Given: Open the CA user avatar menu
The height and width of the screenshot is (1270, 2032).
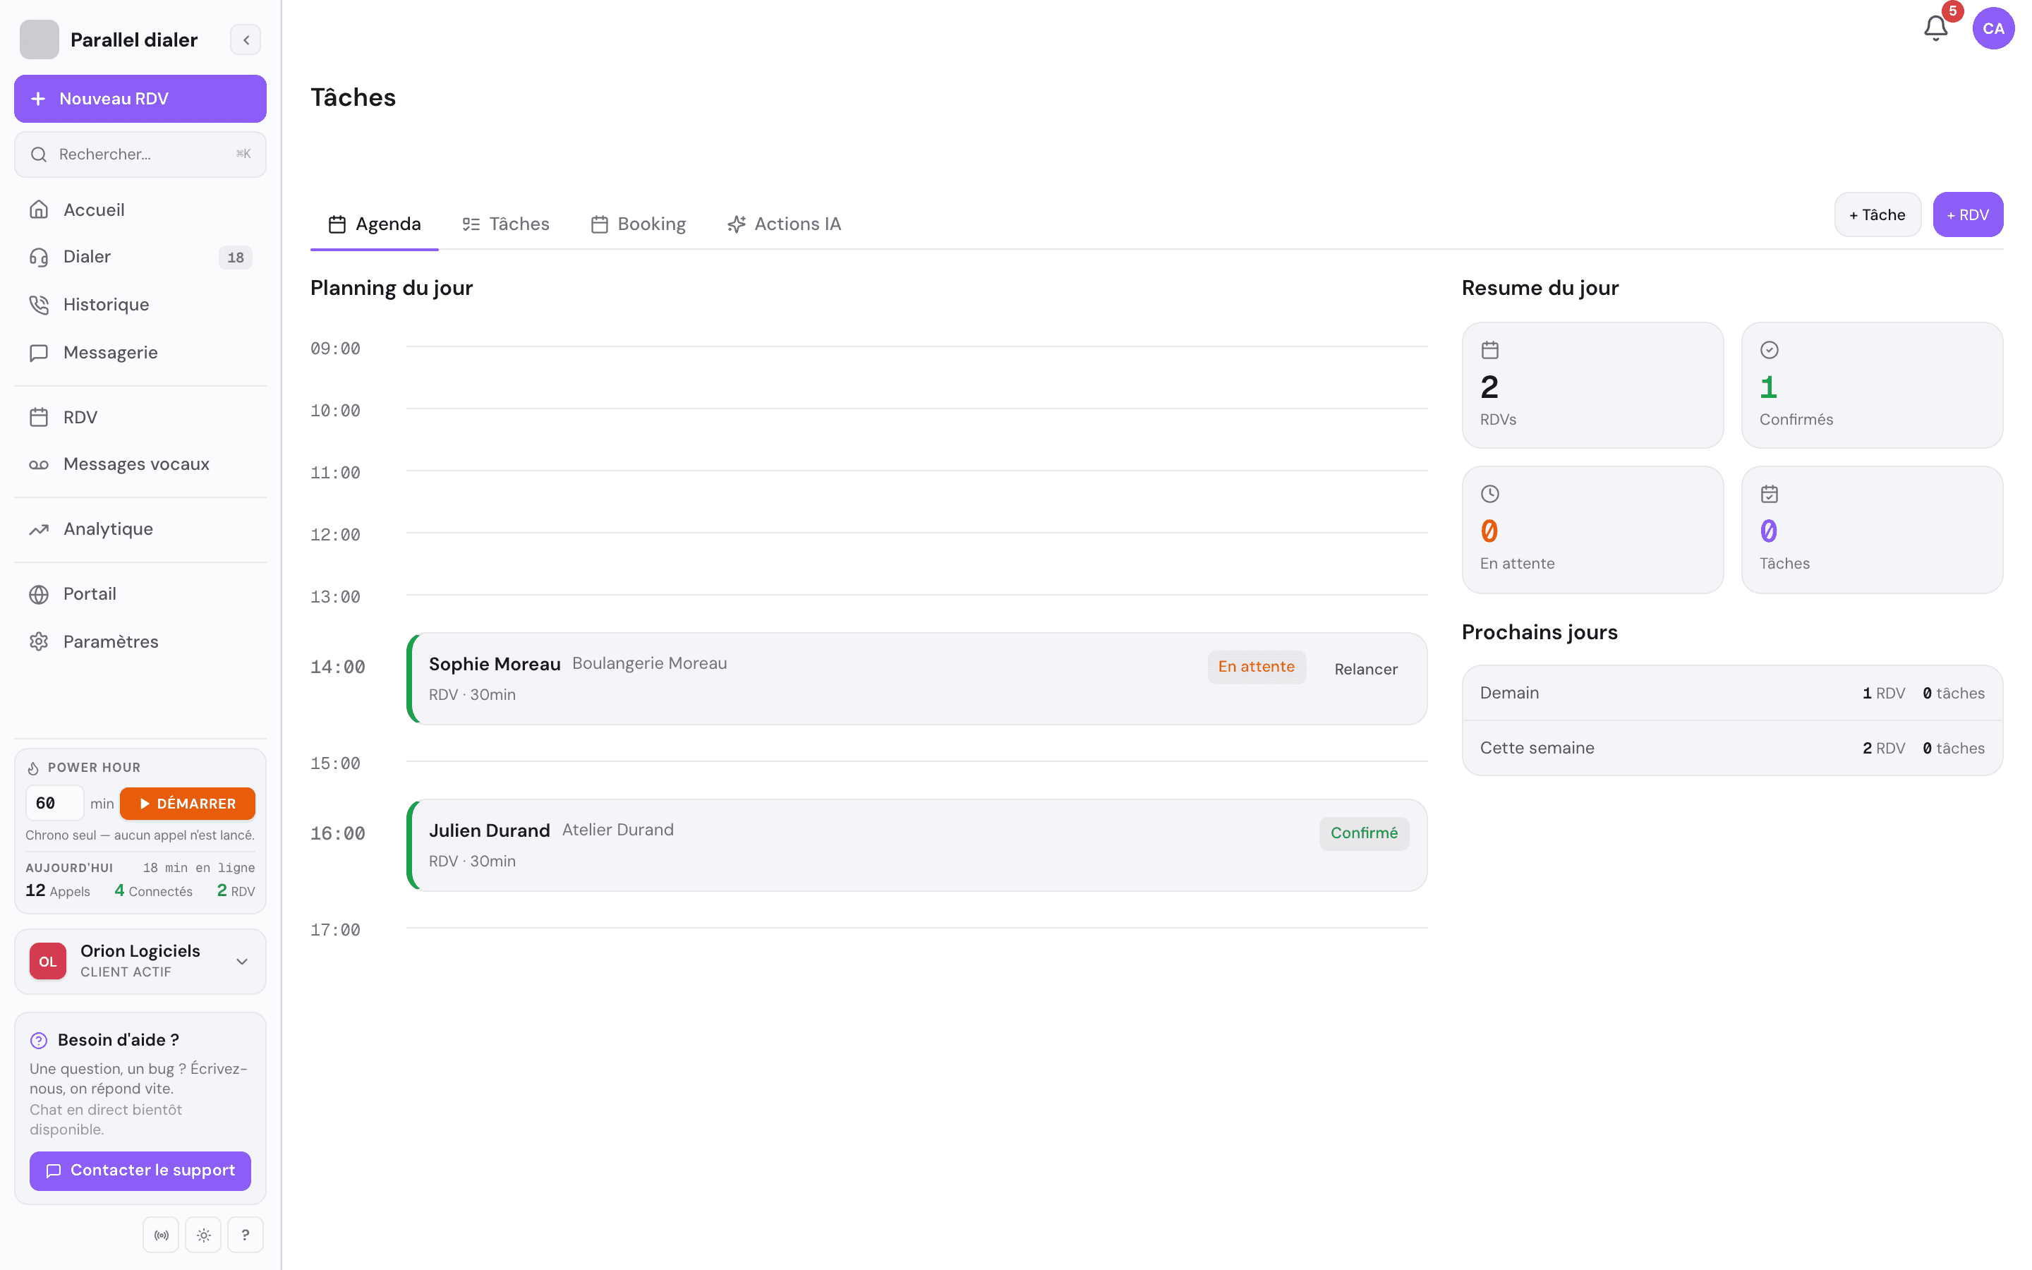Looking at the screenshot, I should coord(1993,28).
